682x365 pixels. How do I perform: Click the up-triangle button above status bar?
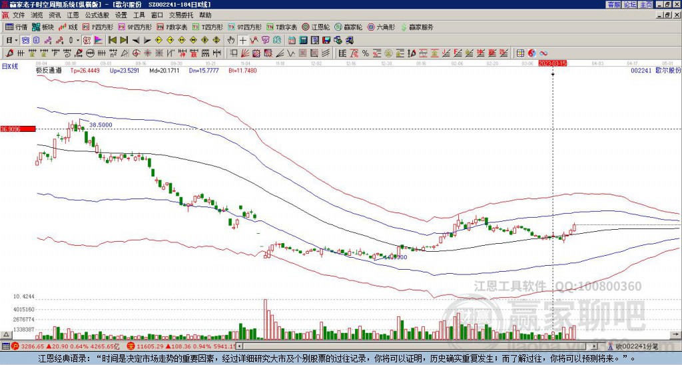5,334
